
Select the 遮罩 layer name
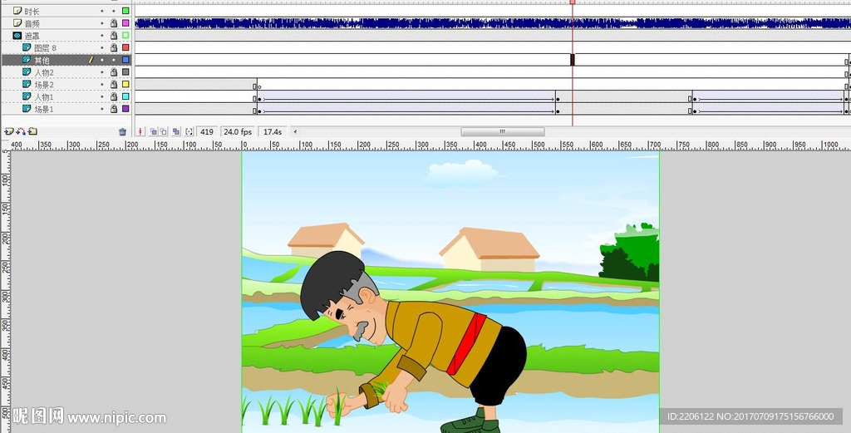coord(32,36)
